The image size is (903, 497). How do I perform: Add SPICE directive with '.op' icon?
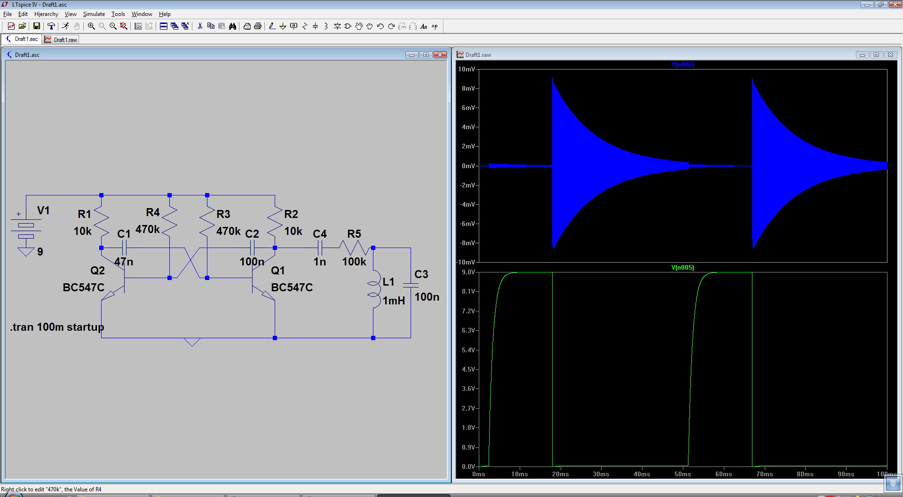point(435,26)
